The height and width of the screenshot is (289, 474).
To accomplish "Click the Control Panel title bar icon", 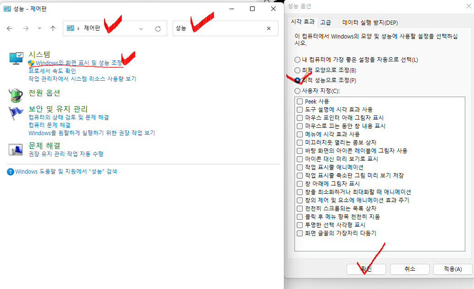I will coord(7,9).
